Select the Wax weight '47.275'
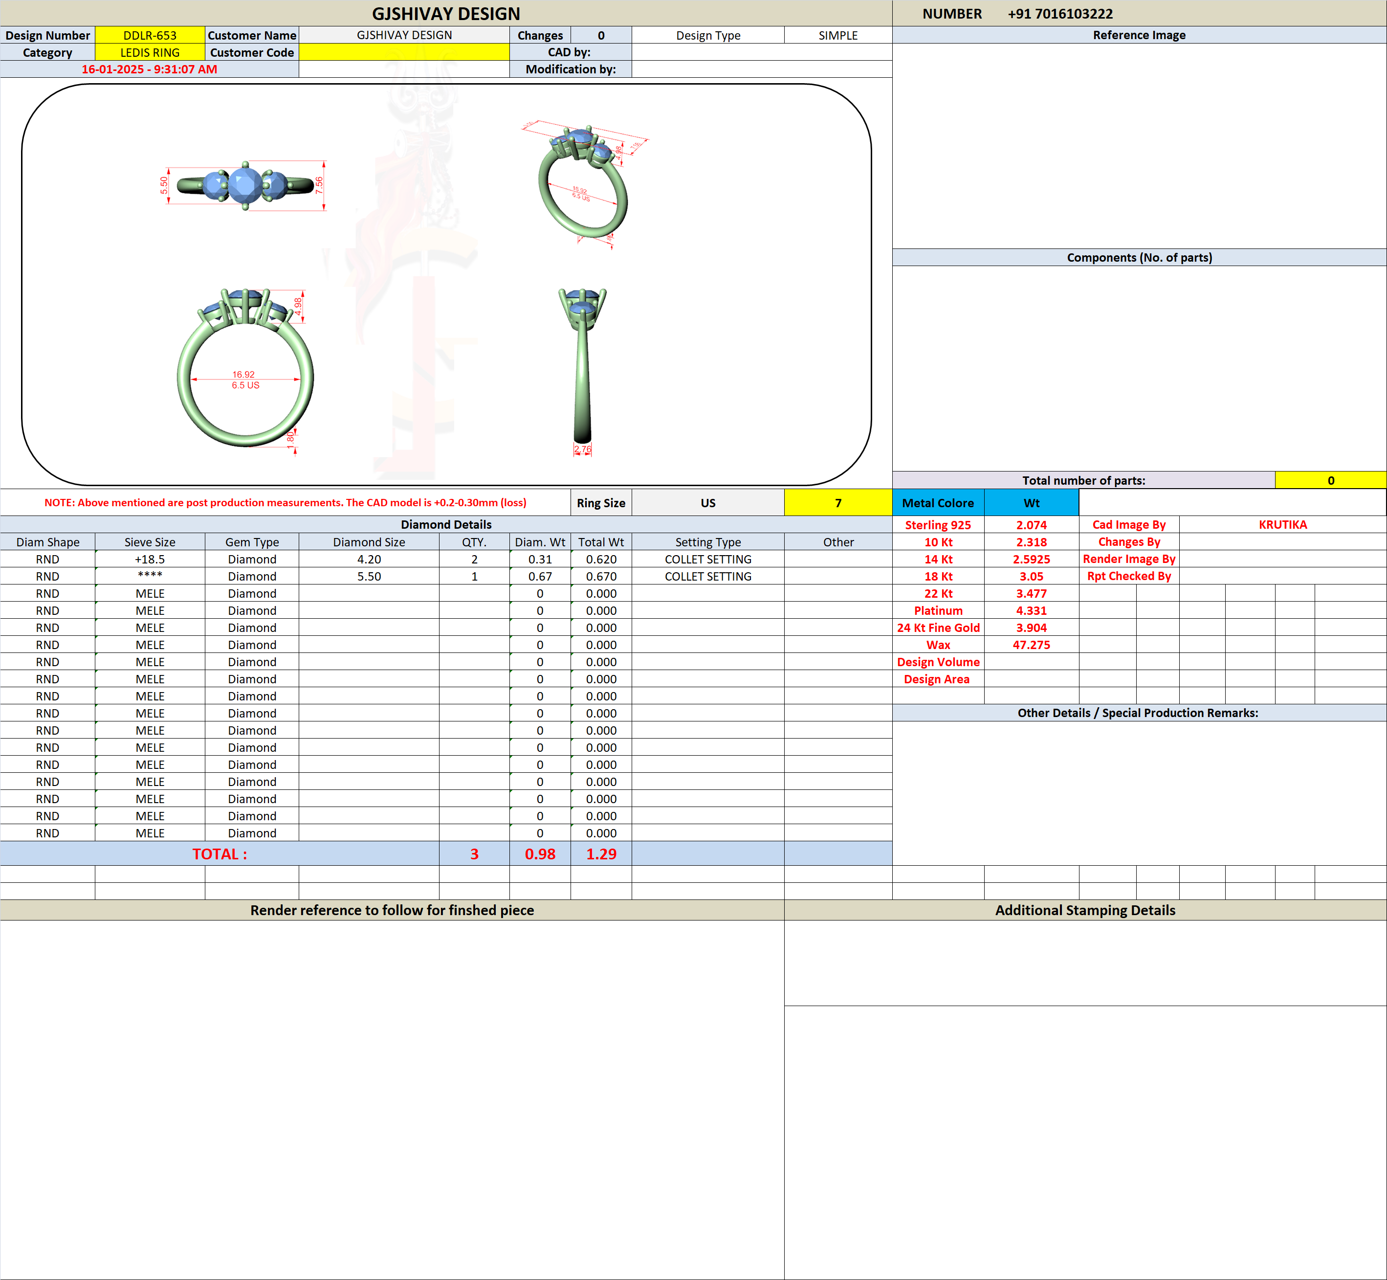The image size is (1387, 1280). click(1031, 645)
